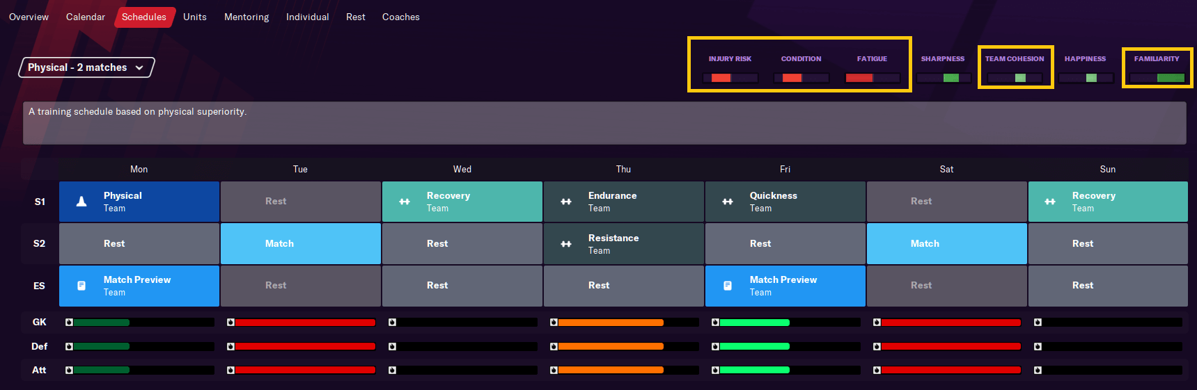The width and height of the screenshot is (1197, 390).
Task: Click the Fatigue indicator bar
Action: pyautogui.click(x=873, y=78)
